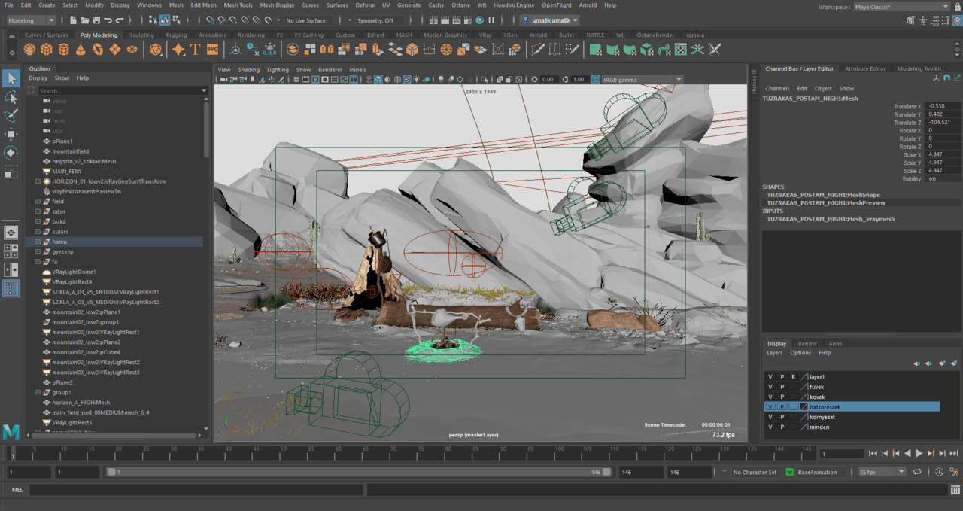The width and height of the screenshot is (963, 511).
Task: Toggle playback of the kornyezet layer
Action: pyautogui.click(x=782, y=417)
